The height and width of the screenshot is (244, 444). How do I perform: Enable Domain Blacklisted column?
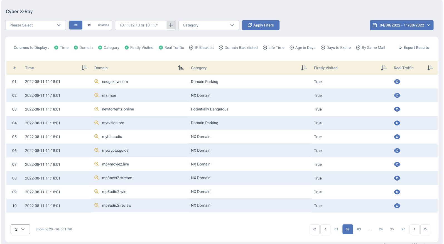tap(238, 48)
